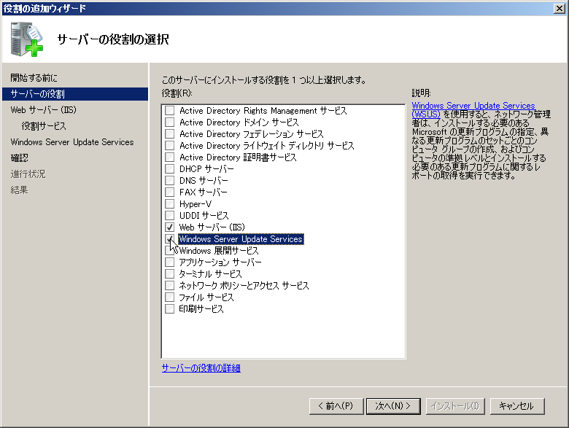Check Active Directory ドメイン サービス checkbox
Screen dimensions: 569x428
click(x=169, y=122)
